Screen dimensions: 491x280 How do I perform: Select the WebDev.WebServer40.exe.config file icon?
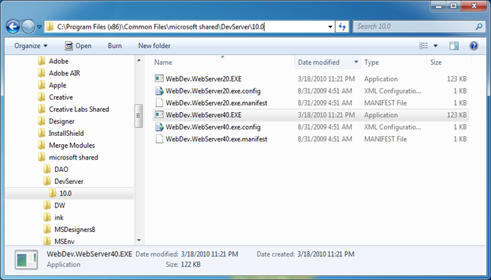[x=160, y=127]
